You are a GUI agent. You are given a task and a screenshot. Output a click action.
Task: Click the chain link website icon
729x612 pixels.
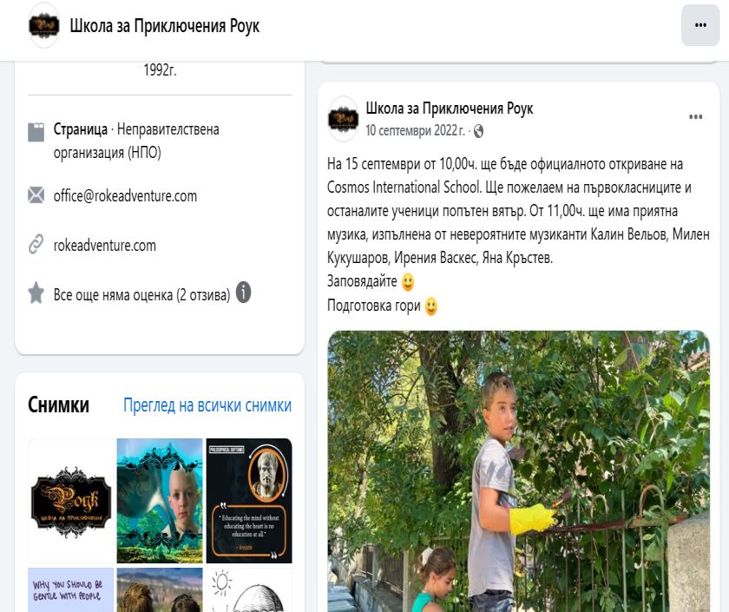36,244
